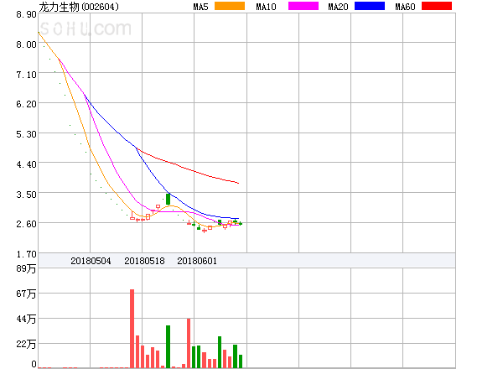Screen dimensions: 503x369
Task: Click the 3.50 price axis label
Action: coord(26,195)
